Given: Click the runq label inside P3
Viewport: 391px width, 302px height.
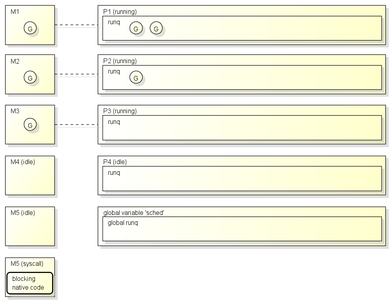Looking at the screenshot, I should 114,122.
